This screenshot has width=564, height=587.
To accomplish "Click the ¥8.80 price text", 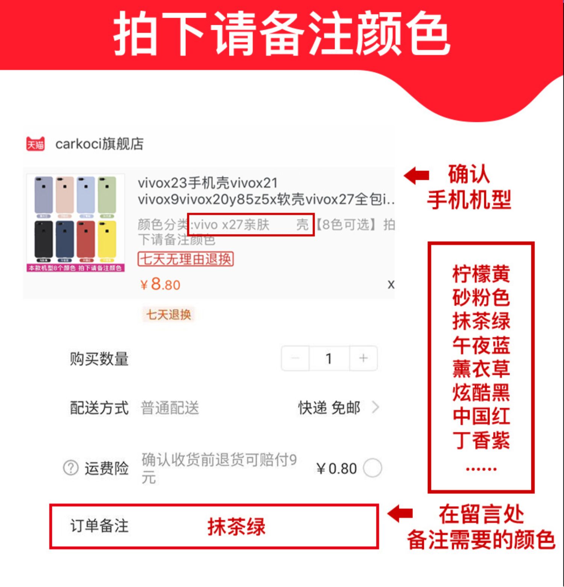I will tap(160, 284).
